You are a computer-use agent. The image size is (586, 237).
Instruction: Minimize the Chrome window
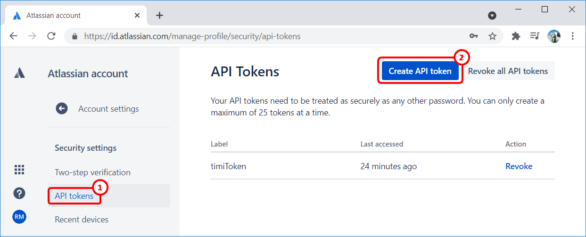pos(519,9)
